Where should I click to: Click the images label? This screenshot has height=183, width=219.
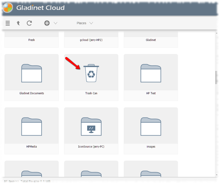[151, 147]
